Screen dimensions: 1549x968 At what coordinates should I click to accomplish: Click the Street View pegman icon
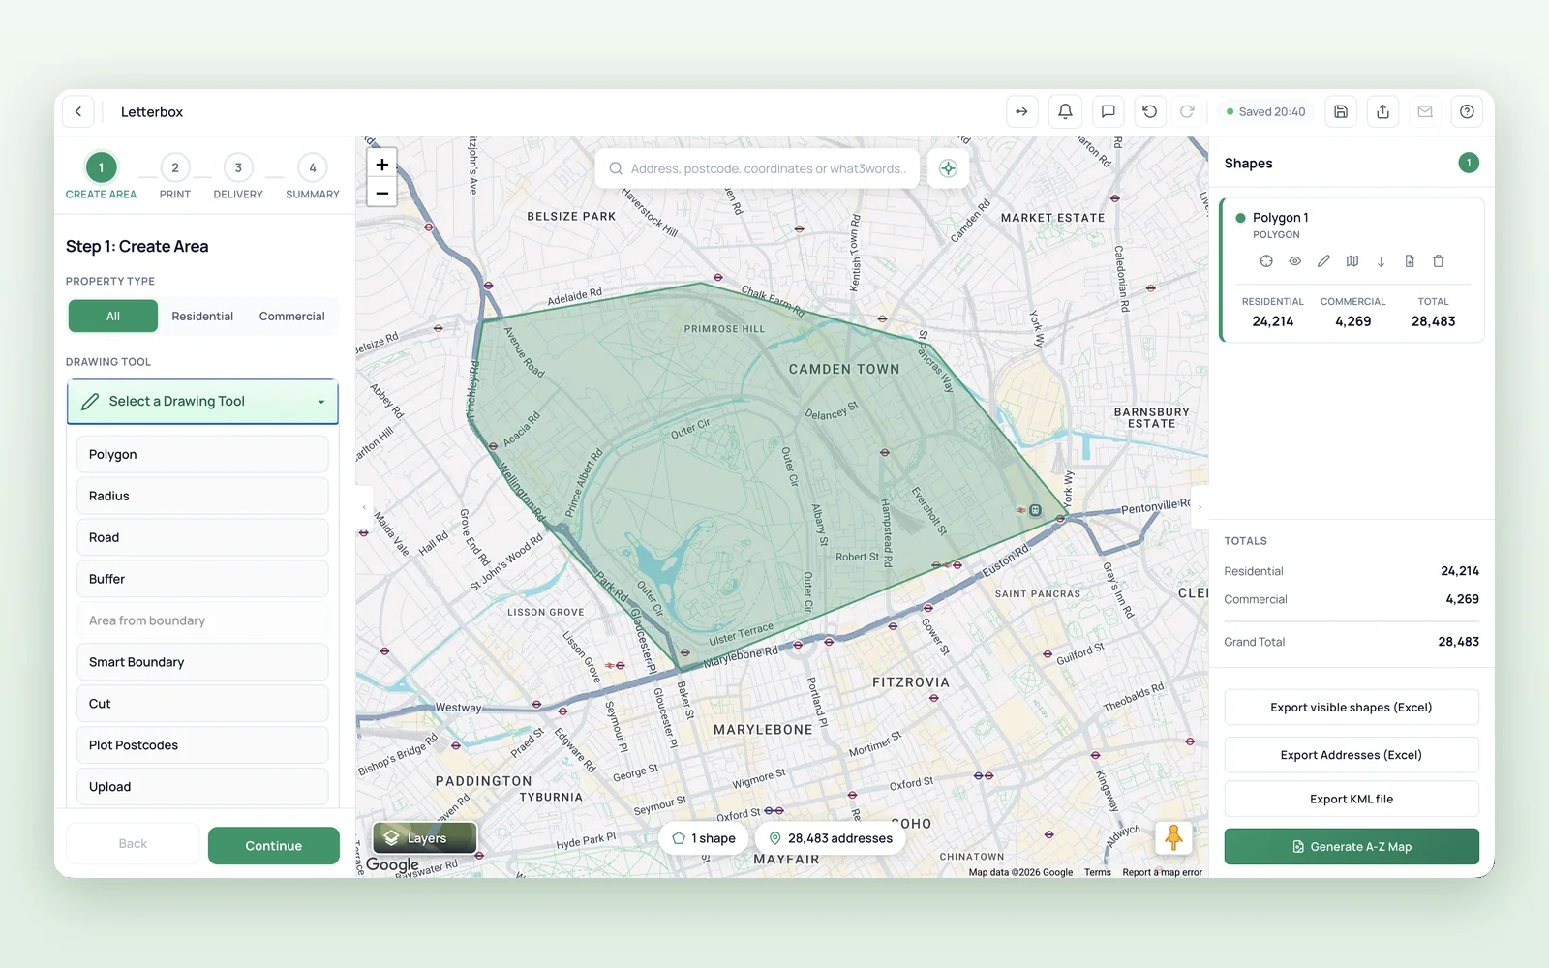pos(1173,837)
